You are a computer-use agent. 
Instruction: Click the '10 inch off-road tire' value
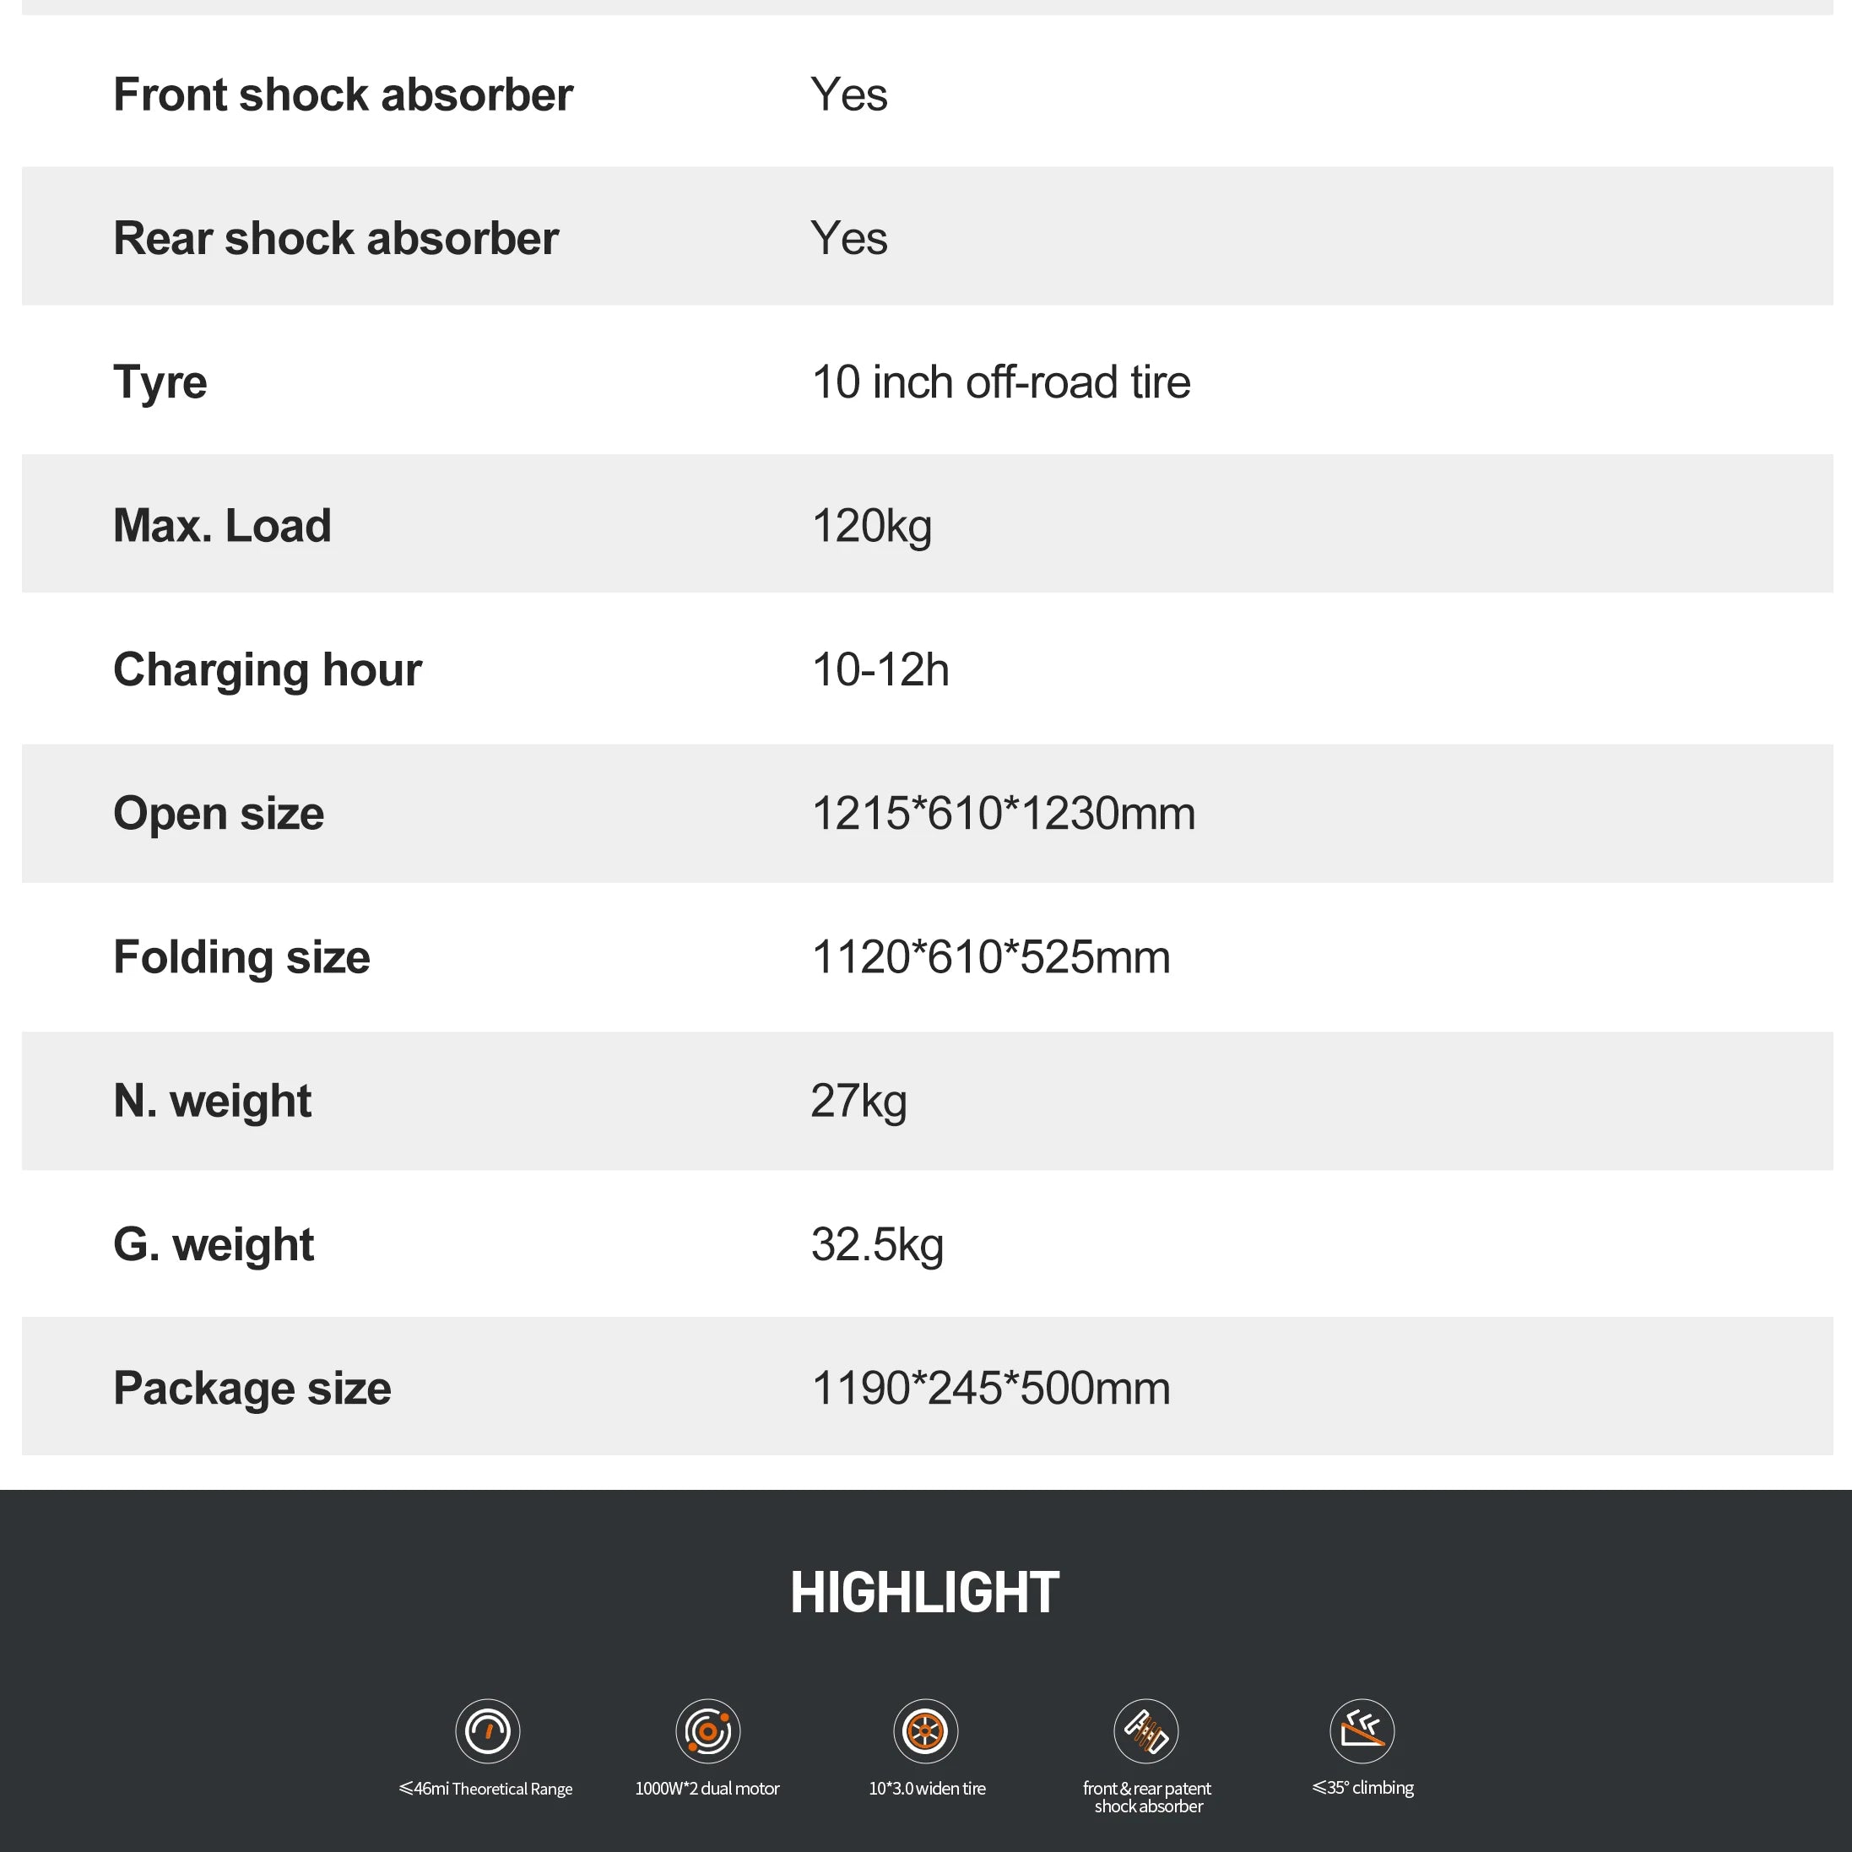tap(1001, 382)
